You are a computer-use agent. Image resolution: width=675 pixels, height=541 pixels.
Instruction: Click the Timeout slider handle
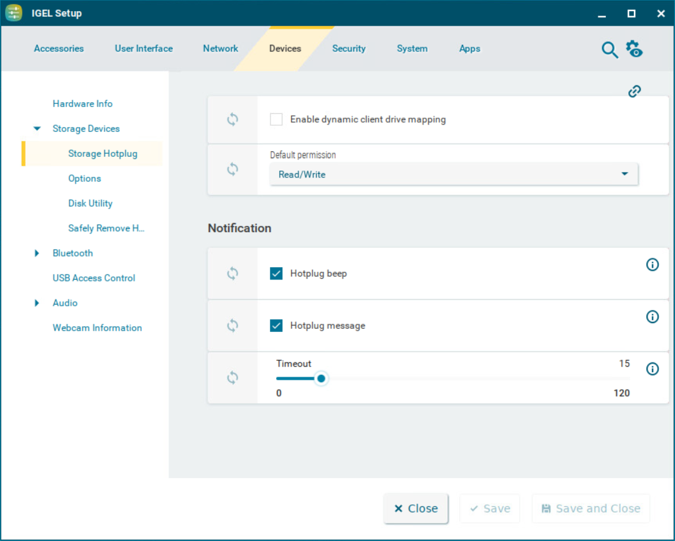(x=321, y=379)
